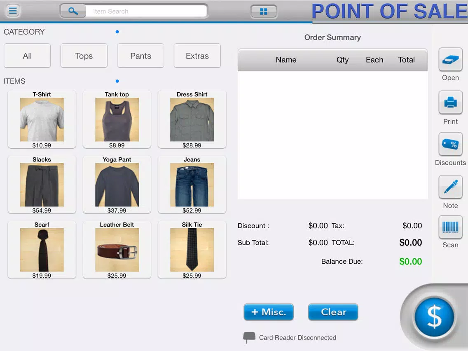Select the Tops category
The image size is (468, 351).
pyautogui.click(x=84, y=56)
